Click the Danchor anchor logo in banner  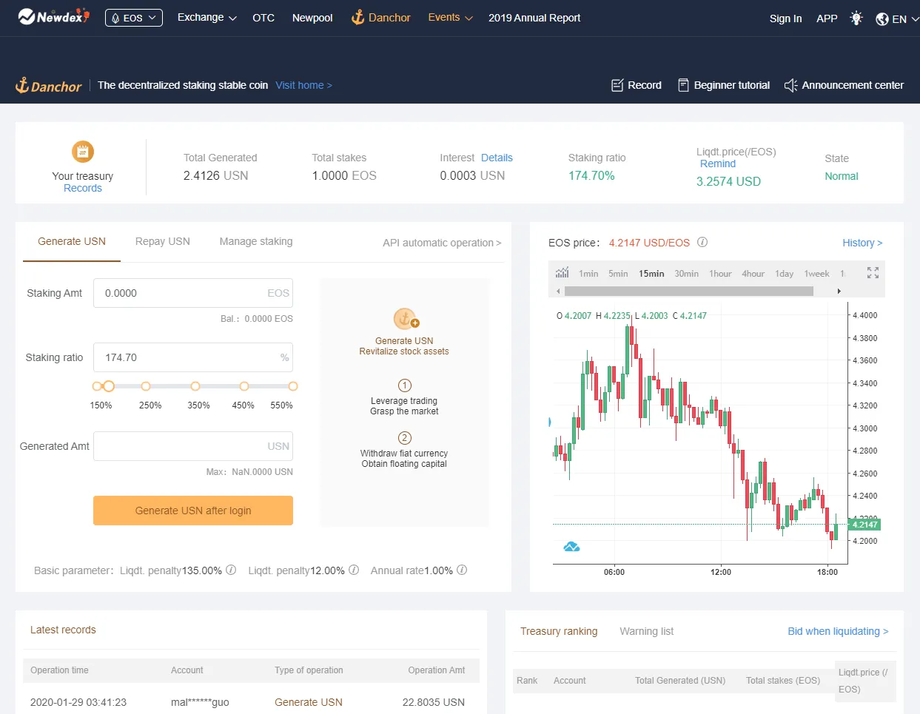[49, 86]
